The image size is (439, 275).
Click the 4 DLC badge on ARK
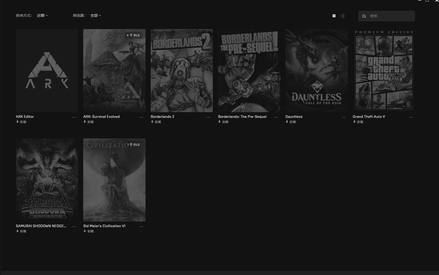point(133,35)
